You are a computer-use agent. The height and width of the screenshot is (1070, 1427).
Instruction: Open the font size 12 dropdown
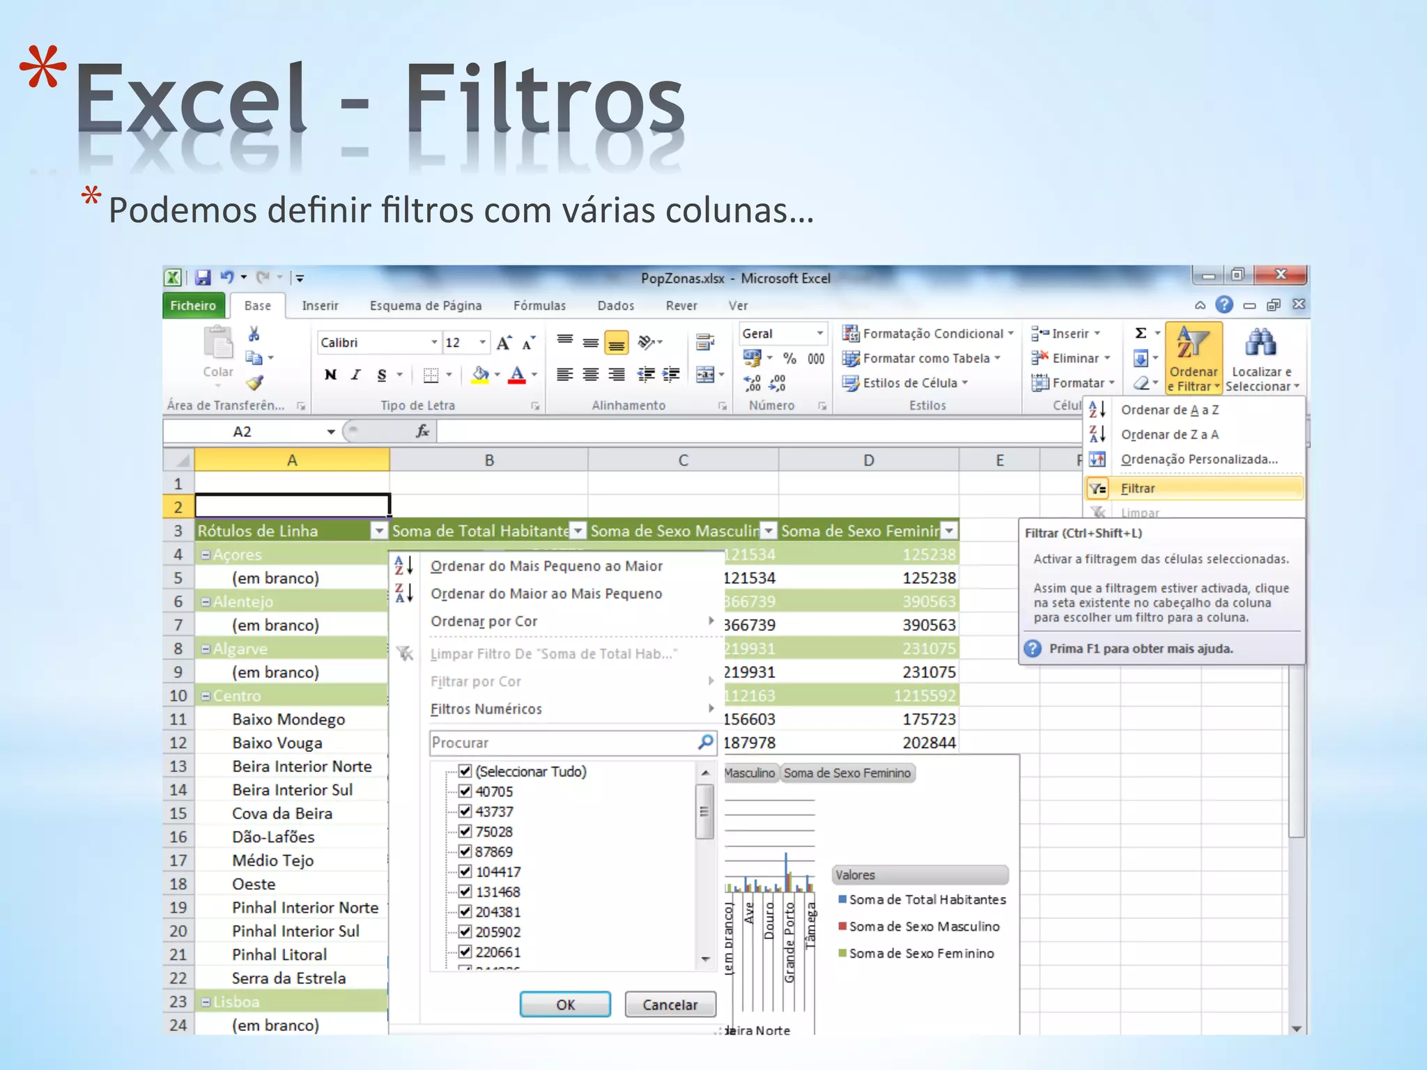tap(482, 343)
